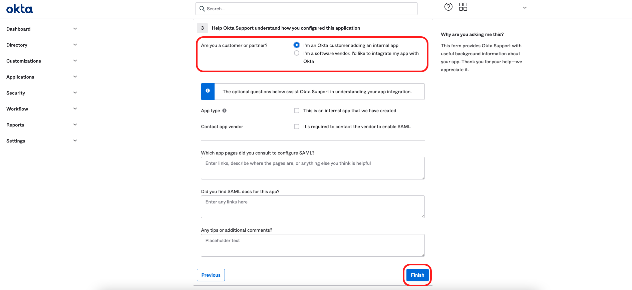Click the Finish button

417,275
